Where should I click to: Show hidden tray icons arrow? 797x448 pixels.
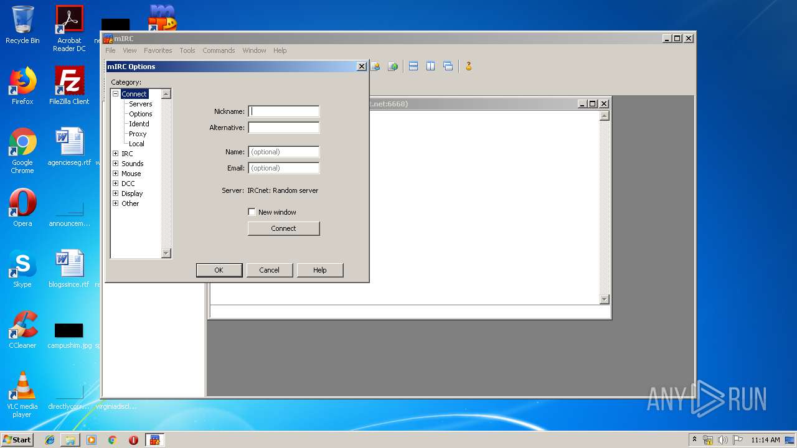pyautogui.click(x=694, y=440)
